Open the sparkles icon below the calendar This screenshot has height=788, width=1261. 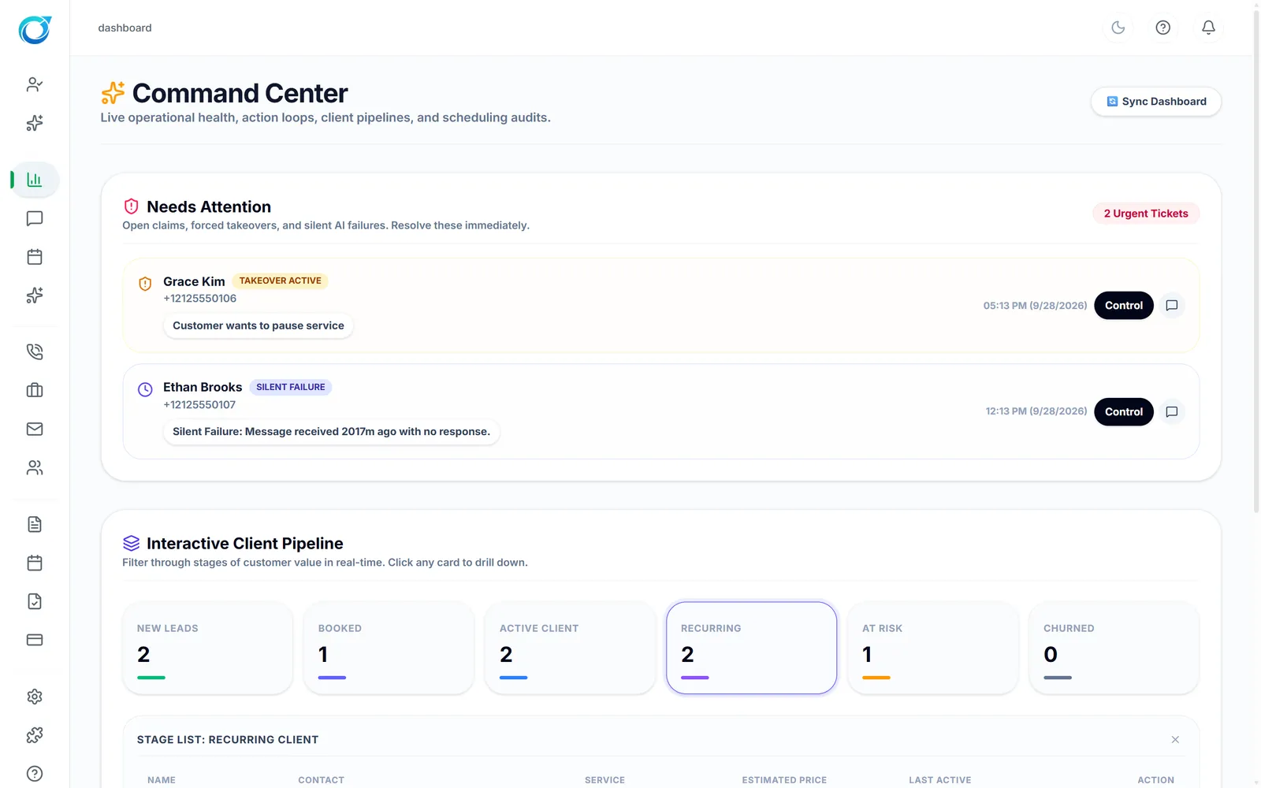(x=35, y=295)
